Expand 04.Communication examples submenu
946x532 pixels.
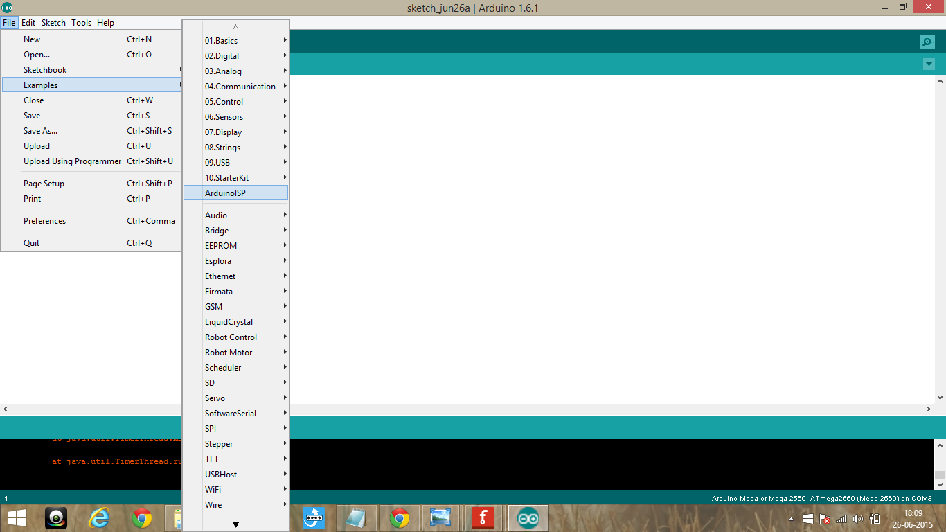(x=235, y=87)
